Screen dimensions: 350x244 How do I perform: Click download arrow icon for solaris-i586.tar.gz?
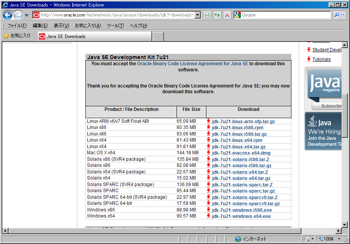point(208,165)
